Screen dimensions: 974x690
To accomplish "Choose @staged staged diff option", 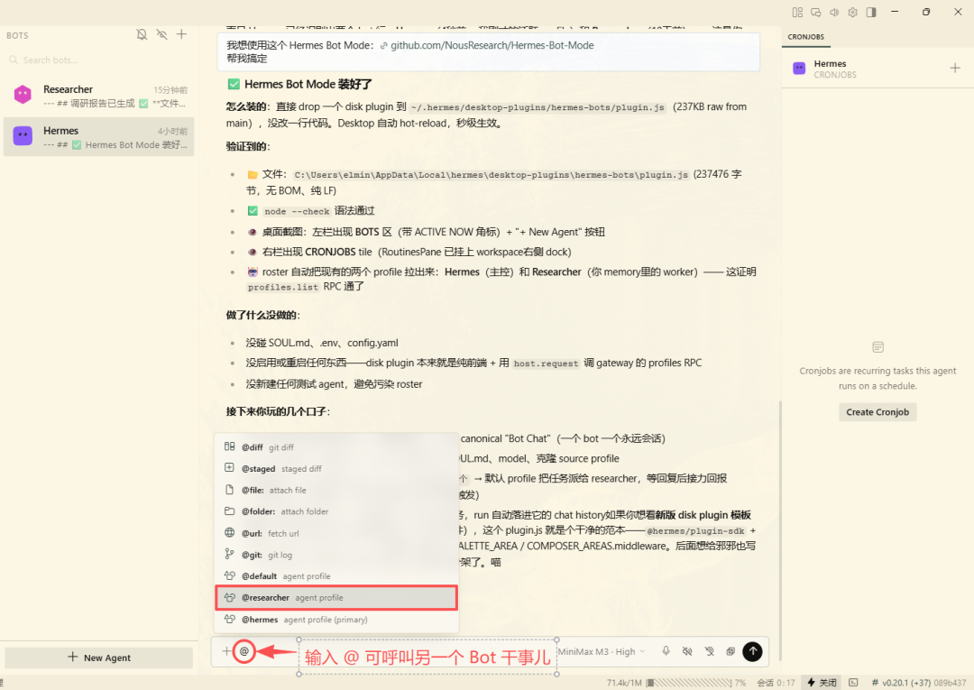I will [x=336, y=468].
